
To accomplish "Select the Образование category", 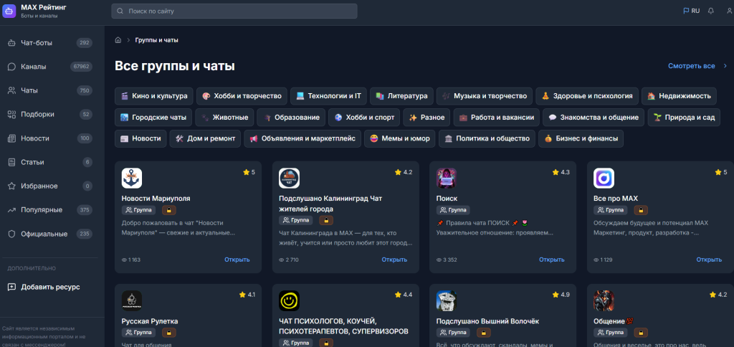I will (x=291, y=118).
